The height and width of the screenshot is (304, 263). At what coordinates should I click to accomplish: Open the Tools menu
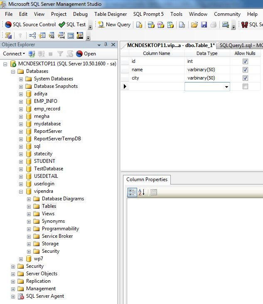coord(176,14)
